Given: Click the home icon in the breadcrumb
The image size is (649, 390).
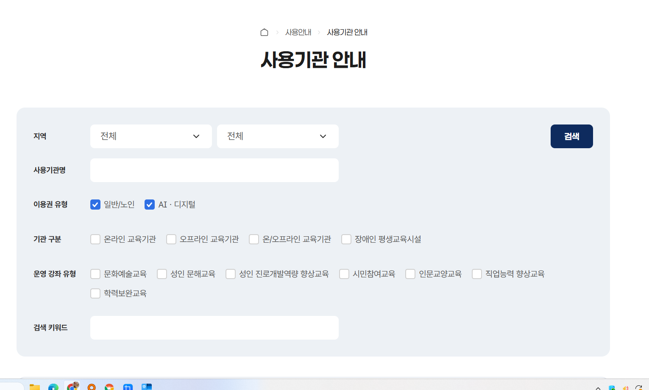Looking at the screenshot, I should [264, 32].
